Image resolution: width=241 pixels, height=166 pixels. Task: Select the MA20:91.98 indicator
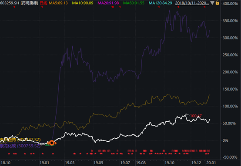(108, 3)
